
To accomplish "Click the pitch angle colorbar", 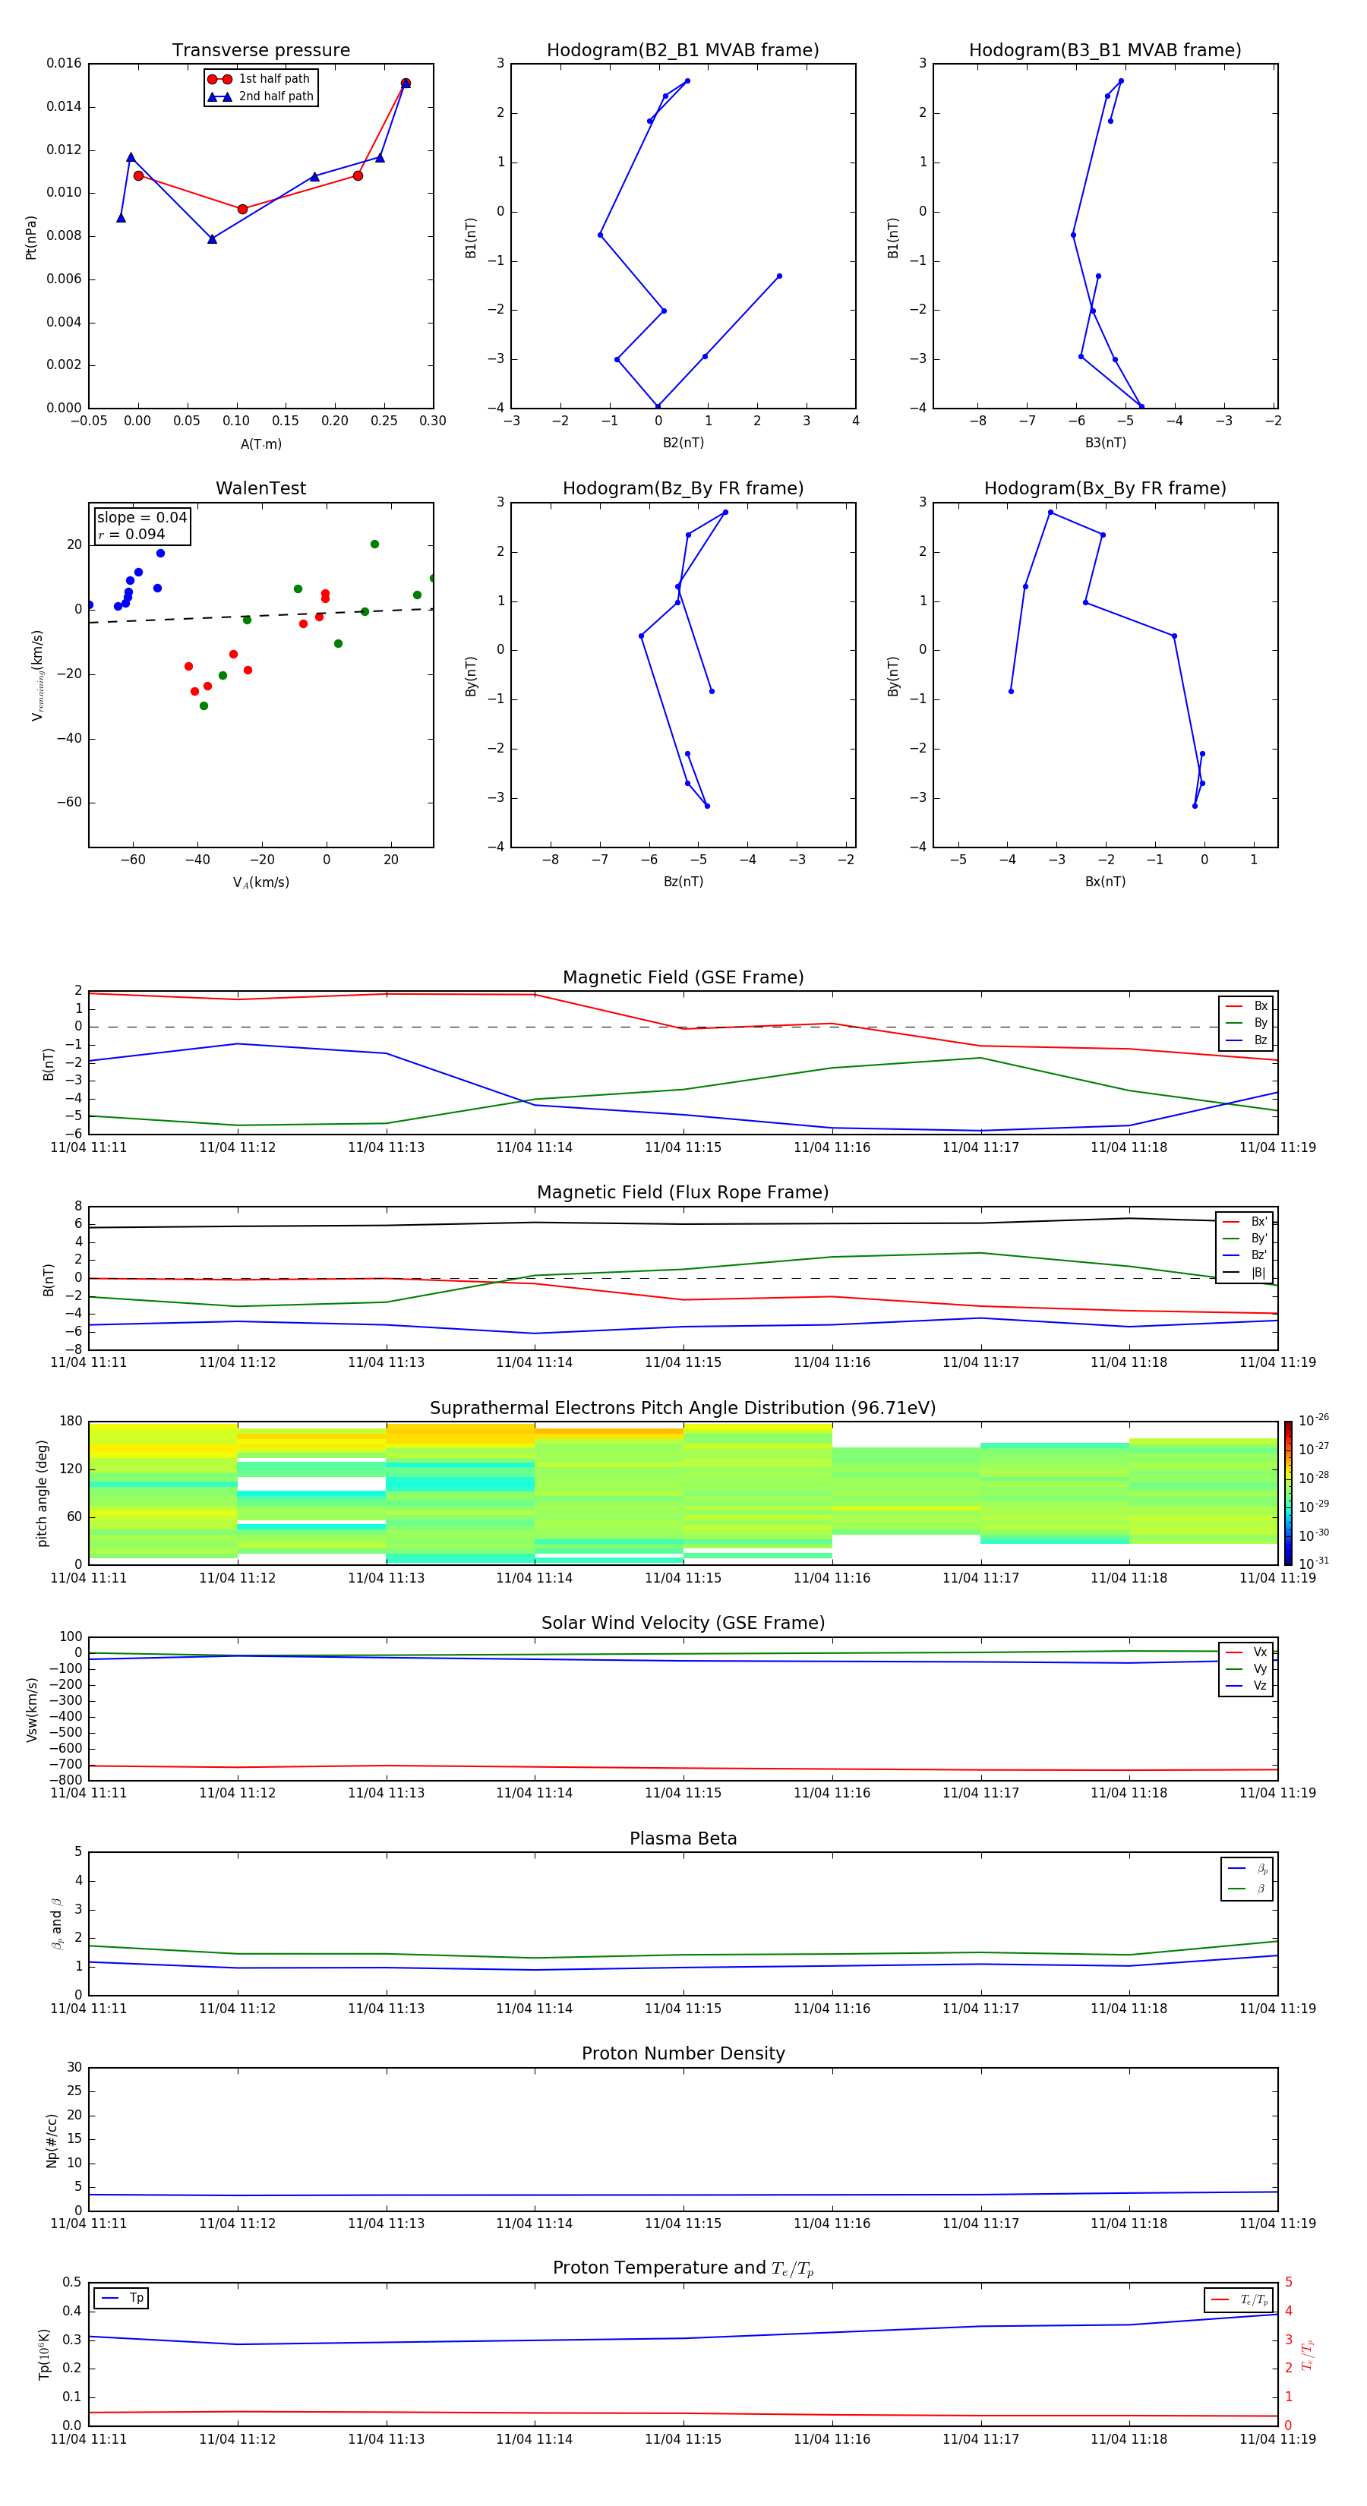I will click(1288, 1493).
